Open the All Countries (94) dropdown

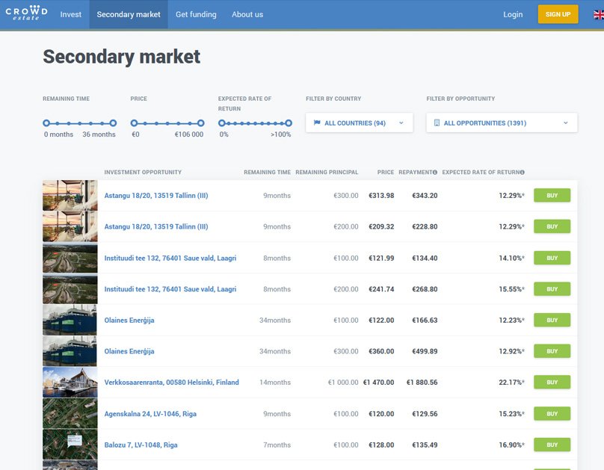coord(359,123)
